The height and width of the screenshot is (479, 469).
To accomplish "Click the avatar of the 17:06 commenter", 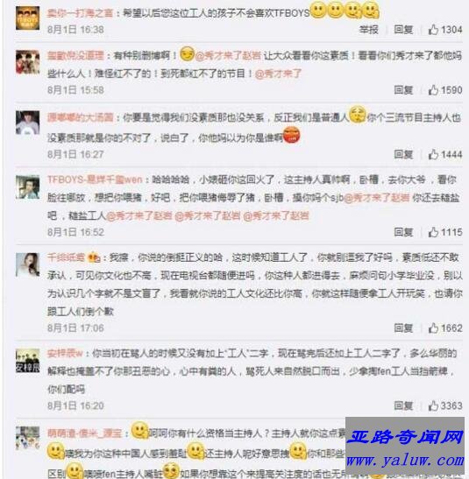I will click(x=27, y=264).
